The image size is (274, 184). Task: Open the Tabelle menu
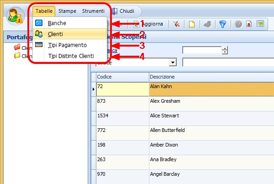click(x=45, y=11)
